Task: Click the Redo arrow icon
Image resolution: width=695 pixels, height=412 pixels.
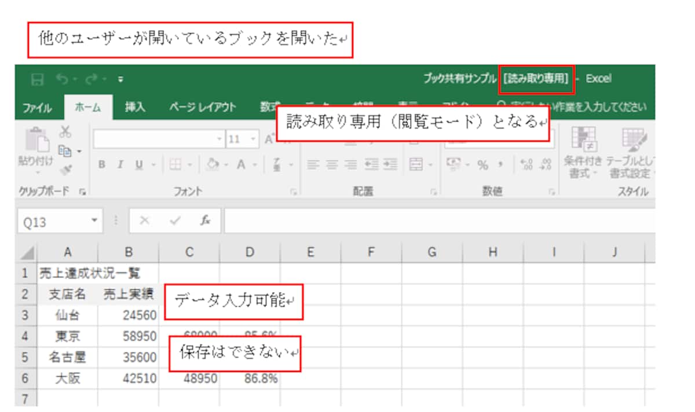Action: (x=92, y=79)
